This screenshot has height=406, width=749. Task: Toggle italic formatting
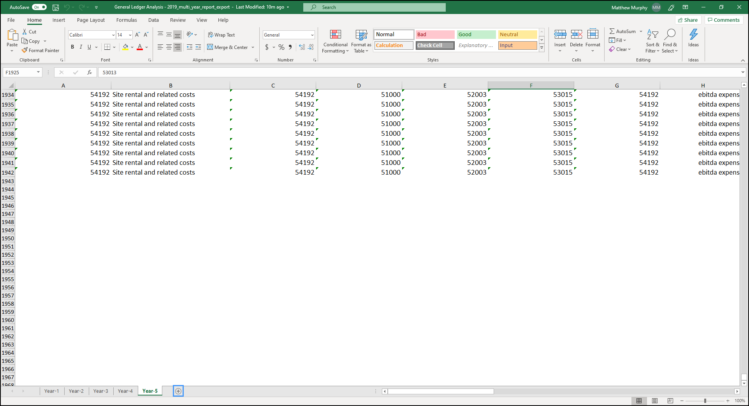click(x=81, y=47)
